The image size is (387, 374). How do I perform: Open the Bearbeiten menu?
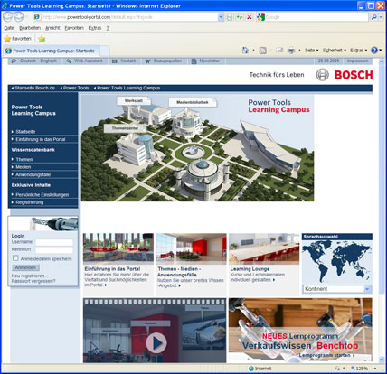(x=30, y=28)
